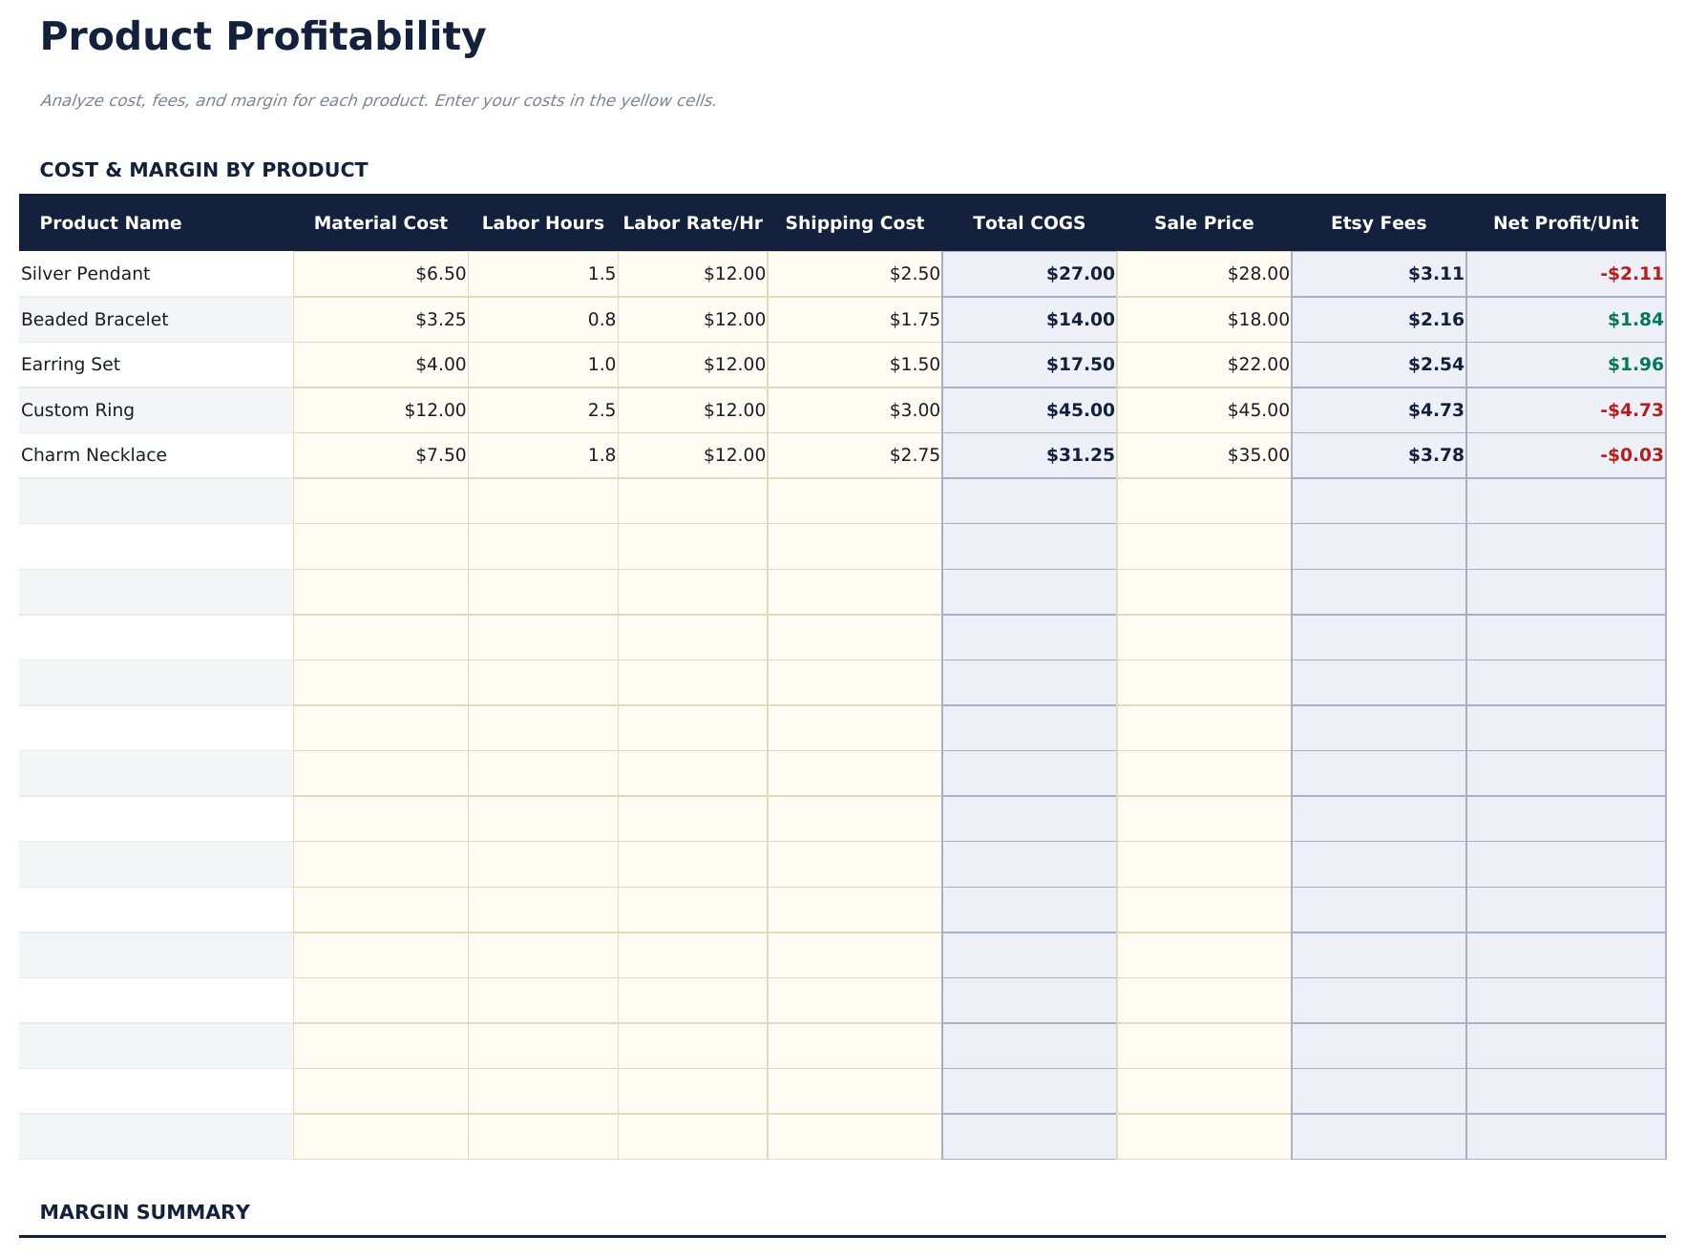The image size is (1686, 1257).
Task: Click the Silver Pendant product name
Action: (x=85, y=273)
